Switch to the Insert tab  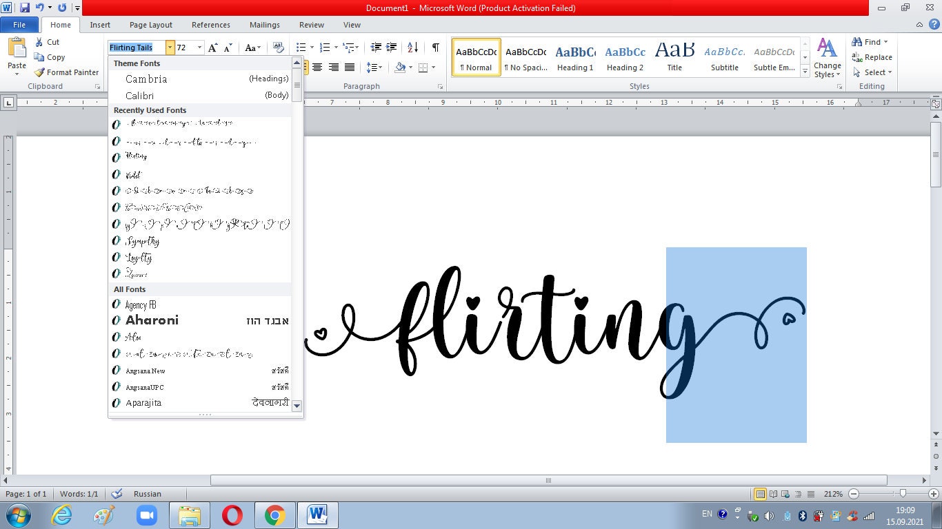(100, 24)
